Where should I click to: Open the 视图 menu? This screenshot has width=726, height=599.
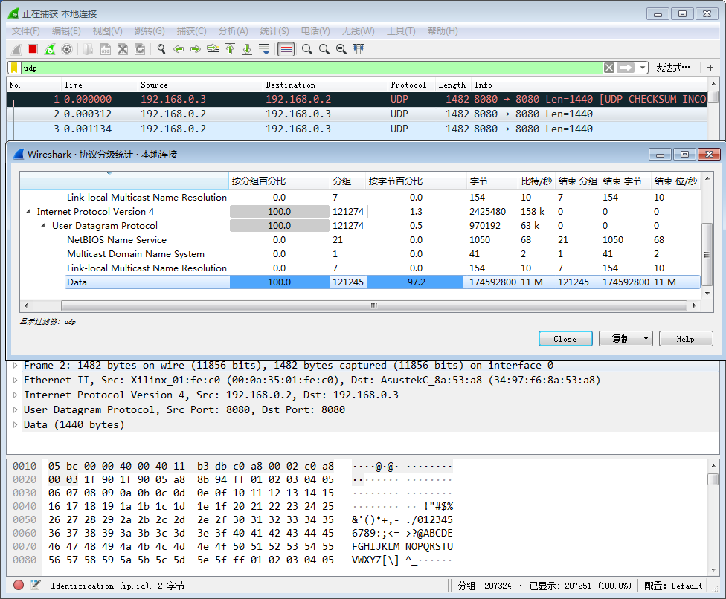(x=107, y=31)
